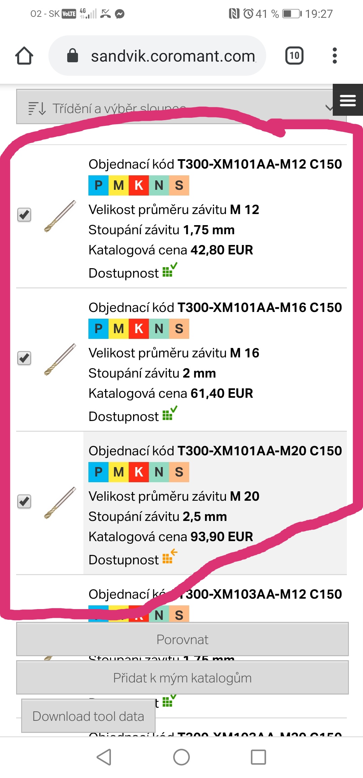Open the site hamburger menu
This screenshot has height=778, width=363.
click(348, 100)
